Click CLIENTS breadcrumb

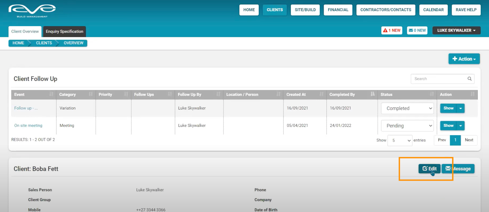click(44, 43)
